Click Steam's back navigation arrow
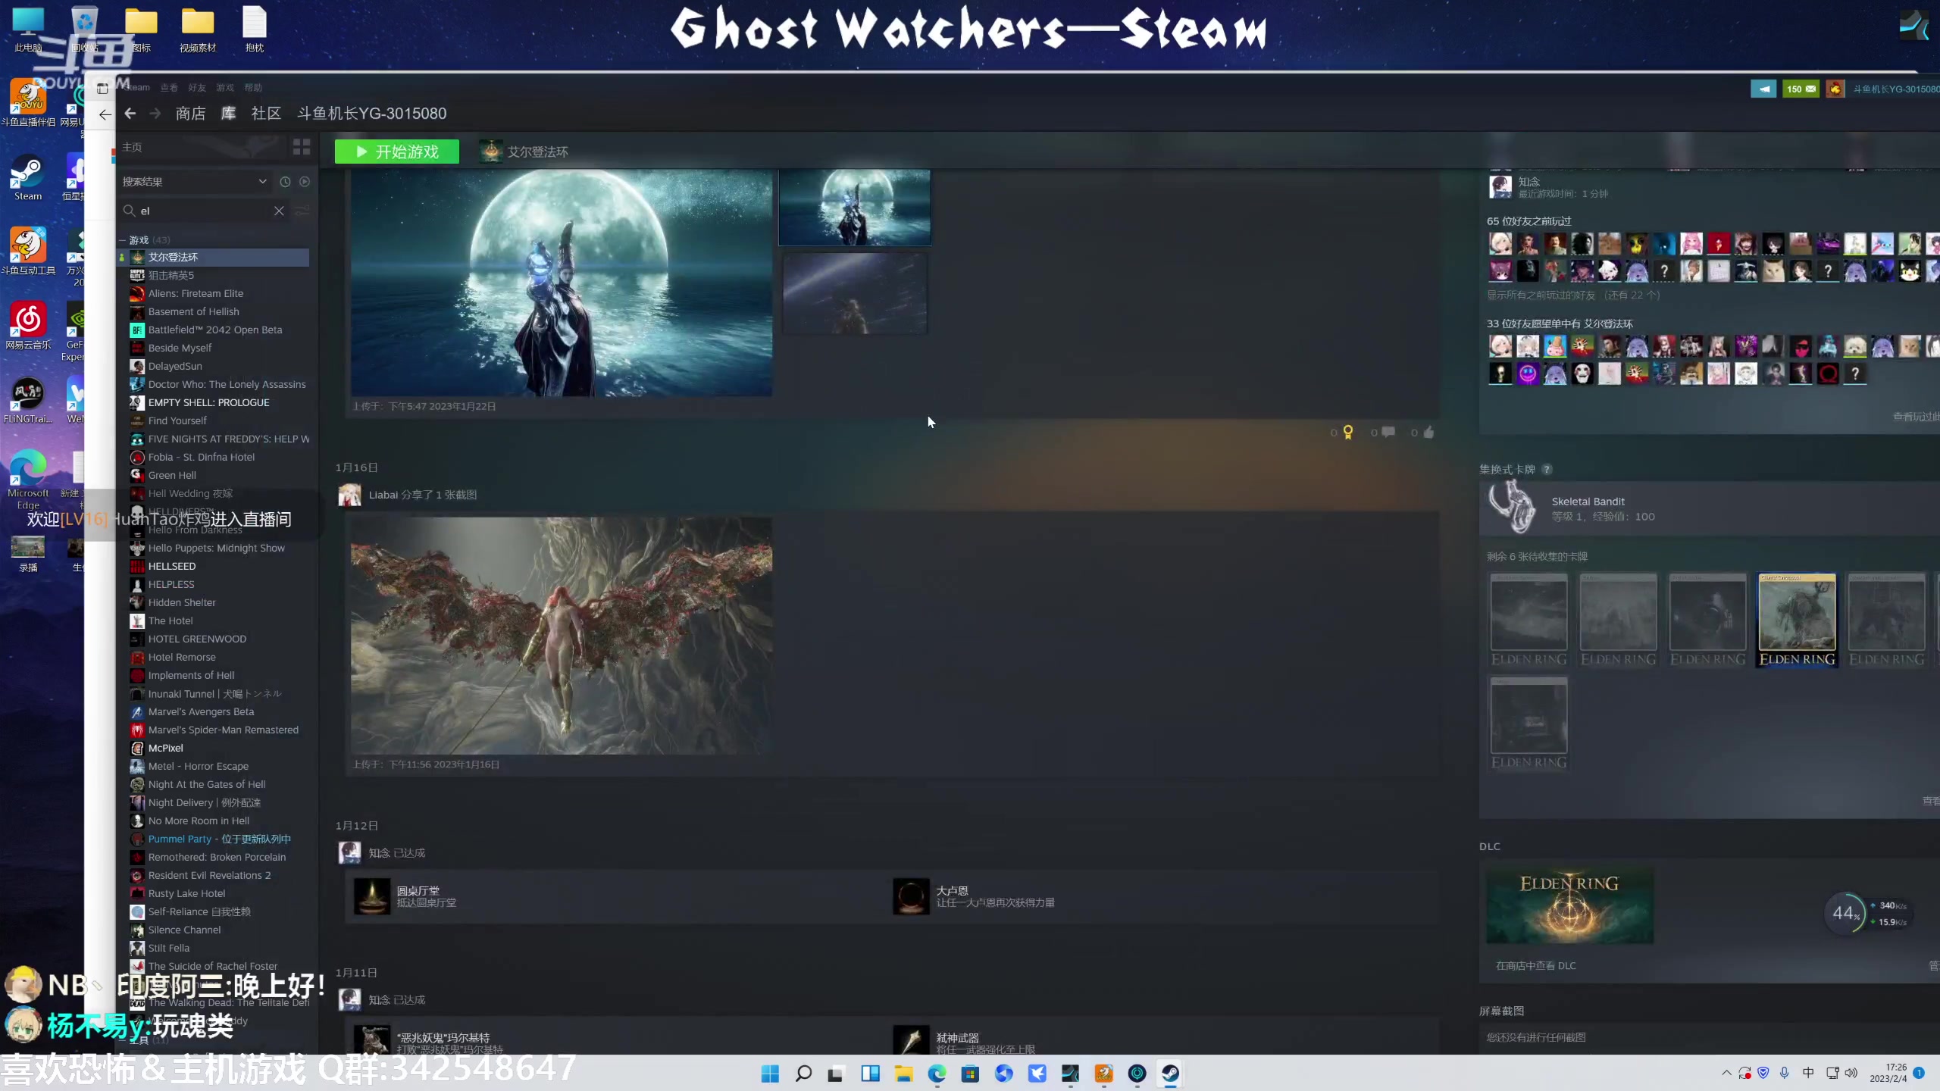Viewport: 1940px width, 1091px height. [130, 114]
